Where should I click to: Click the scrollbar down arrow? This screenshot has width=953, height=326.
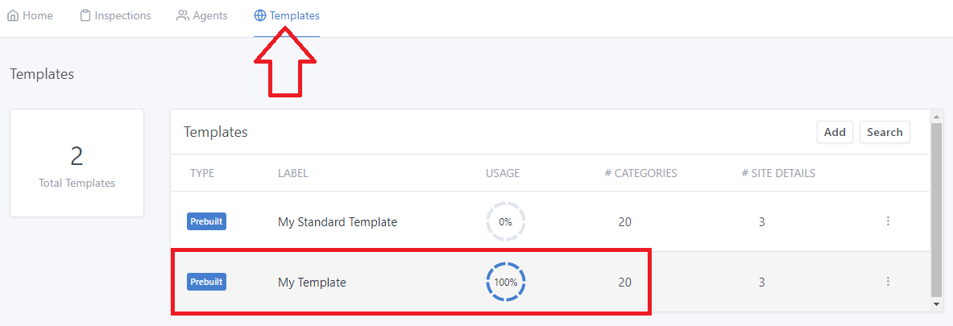pyautogui.click(x=936, y=305)
